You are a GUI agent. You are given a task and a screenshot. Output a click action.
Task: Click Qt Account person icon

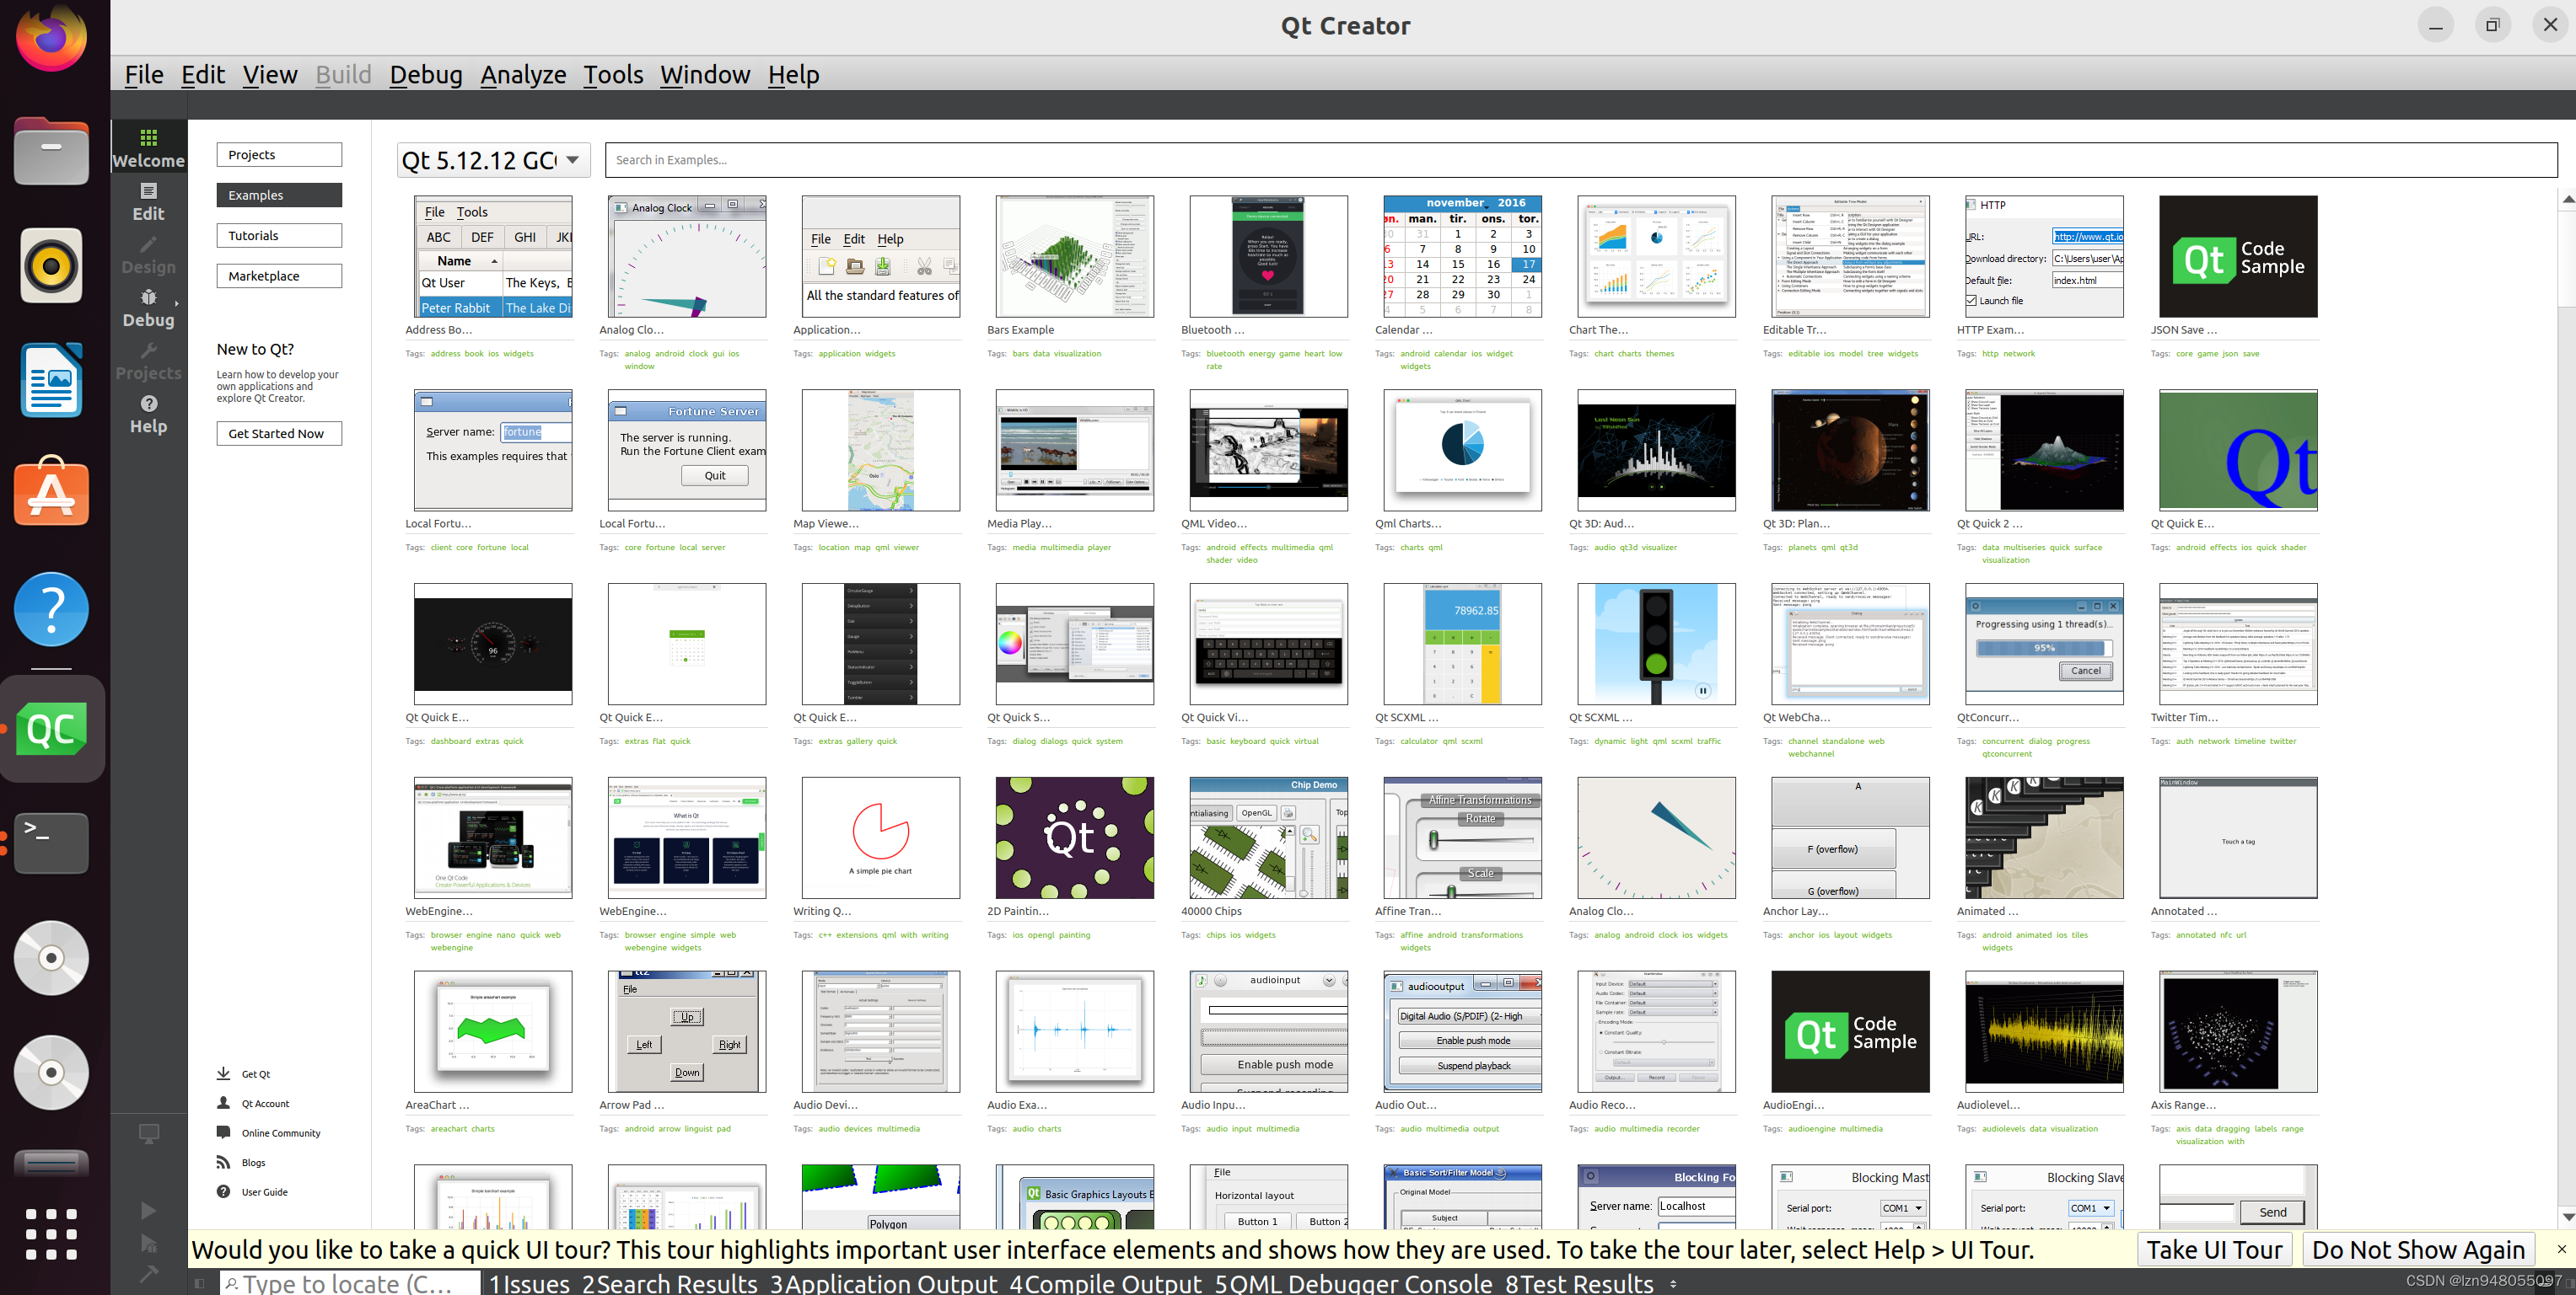click(223, 1103)
